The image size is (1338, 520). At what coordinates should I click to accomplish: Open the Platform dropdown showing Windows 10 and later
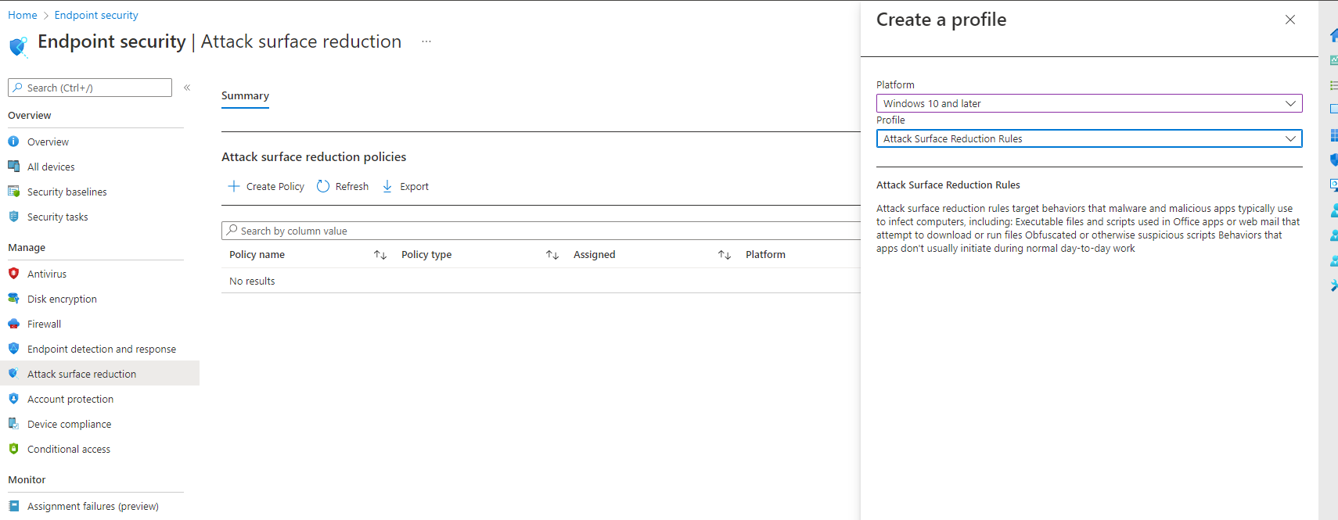[1089, 103]
